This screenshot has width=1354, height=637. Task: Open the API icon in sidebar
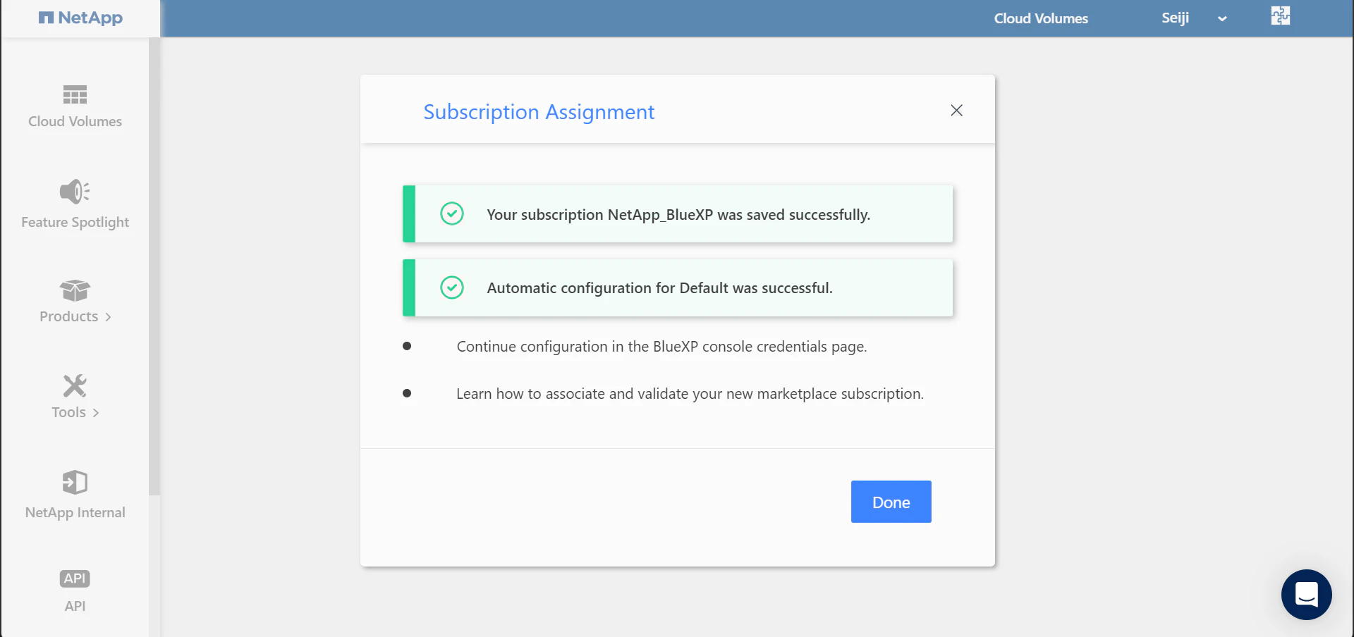pos(75,579)
